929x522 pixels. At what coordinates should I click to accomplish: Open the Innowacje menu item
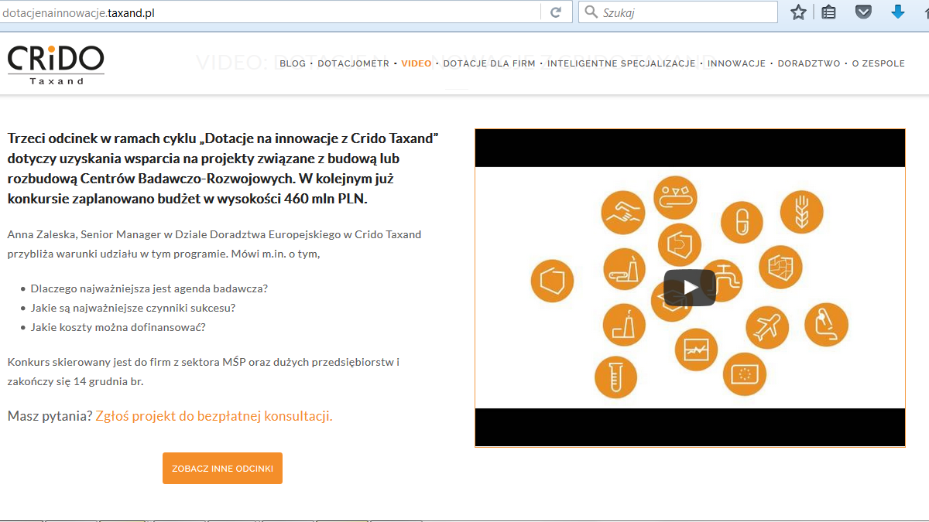click(x=736, y=64)
